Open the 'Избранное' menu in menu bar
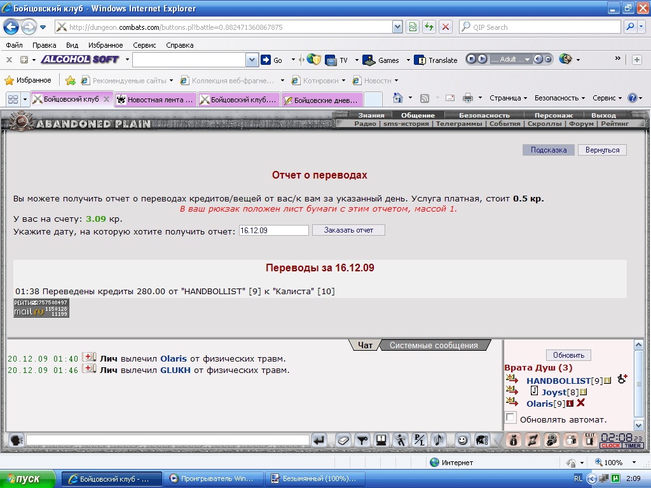651x488 pixels. coord(106,45)
